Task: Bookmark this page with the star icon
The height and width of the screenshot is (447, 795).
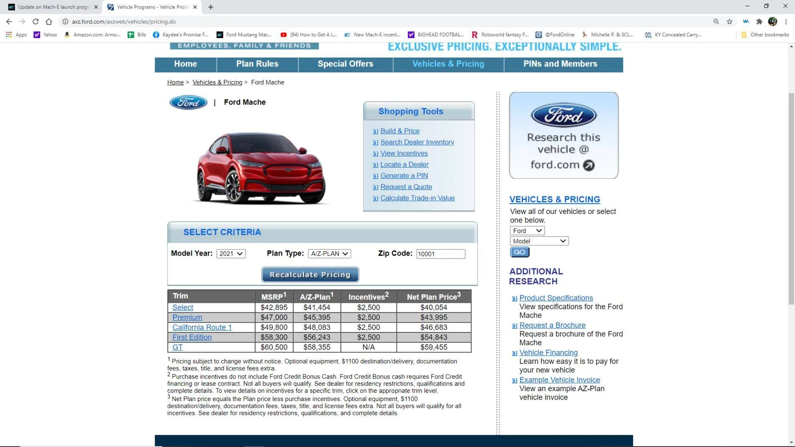Action: (x=729, y=22)
